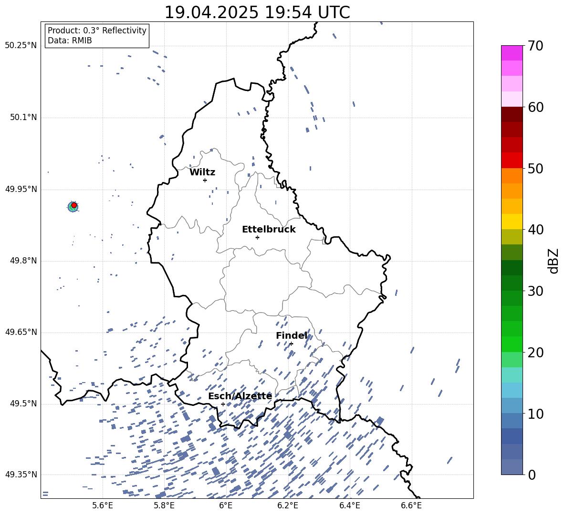Click the cross marker below Wiltz

tap(205, 180)
